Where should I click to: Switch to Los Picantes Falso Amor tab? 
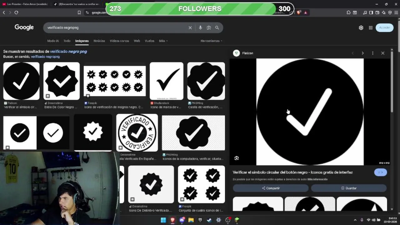click(25, 4)
